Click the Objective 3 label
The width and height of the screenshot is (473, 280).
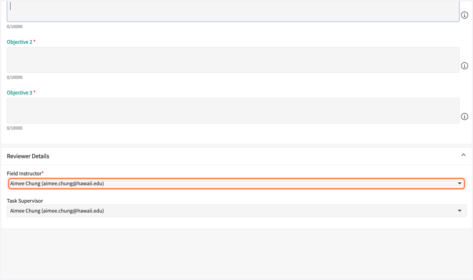pyautogui.click(x=20, y=93)
